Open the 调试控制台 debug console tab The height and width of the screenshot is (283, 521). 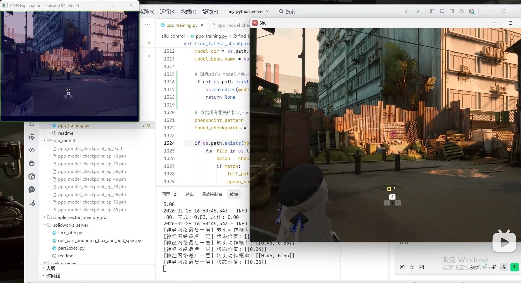212,194
